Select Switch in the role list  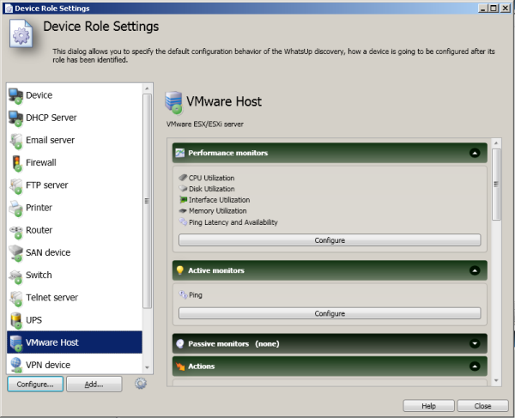pyautogui.click(x=39, y=276)
